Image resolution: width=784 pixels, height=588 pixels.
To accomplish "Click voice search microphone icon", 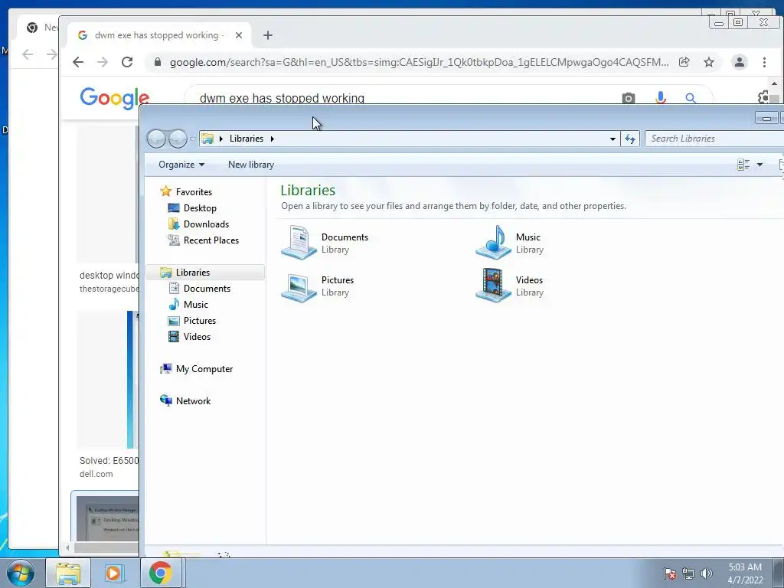I will click(661, 98).
